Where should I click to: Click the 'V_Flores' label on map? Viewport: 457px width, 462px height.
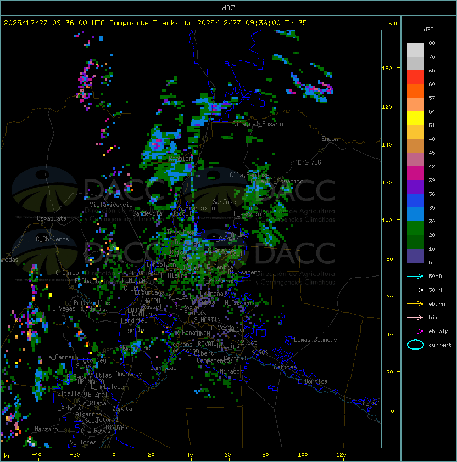pos(83,442)
